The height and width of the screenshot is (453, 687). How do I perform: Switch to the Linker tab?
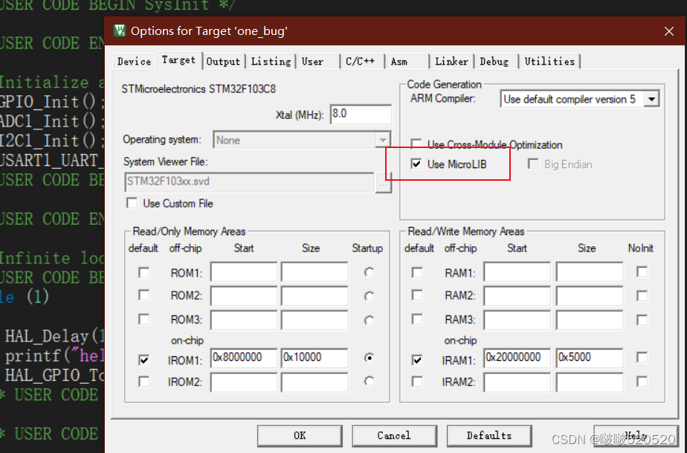(451, 62)
